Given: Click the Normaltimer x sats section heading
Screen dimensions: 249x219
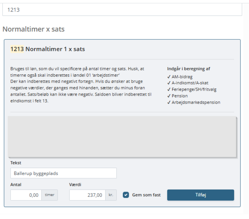Looking at the screenshot, I should pyautogui.click(x=33, y=29).
